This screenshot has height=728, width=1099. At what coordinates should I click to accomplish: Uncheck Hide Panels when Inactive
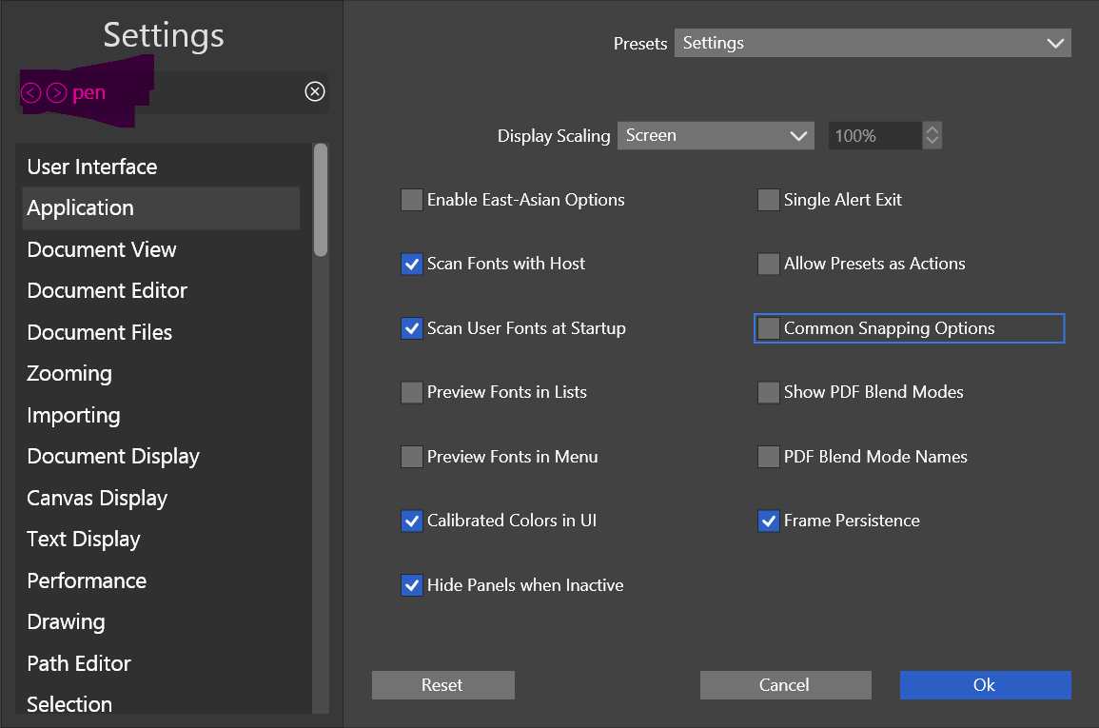[411, 585]
